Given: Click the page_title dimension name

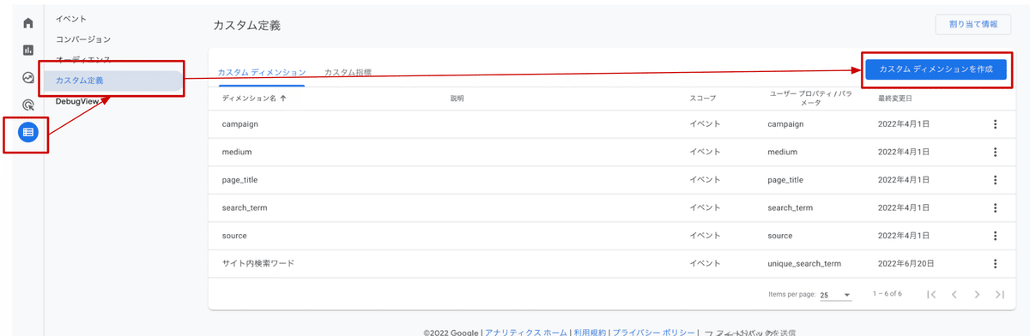Looking at the screenshot, I should point(239,180).
